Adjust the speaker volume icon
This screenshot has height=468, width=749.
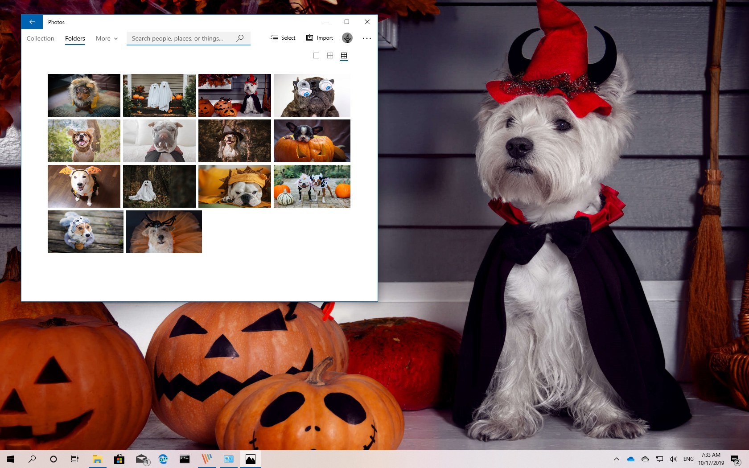[x=673, y=459]
